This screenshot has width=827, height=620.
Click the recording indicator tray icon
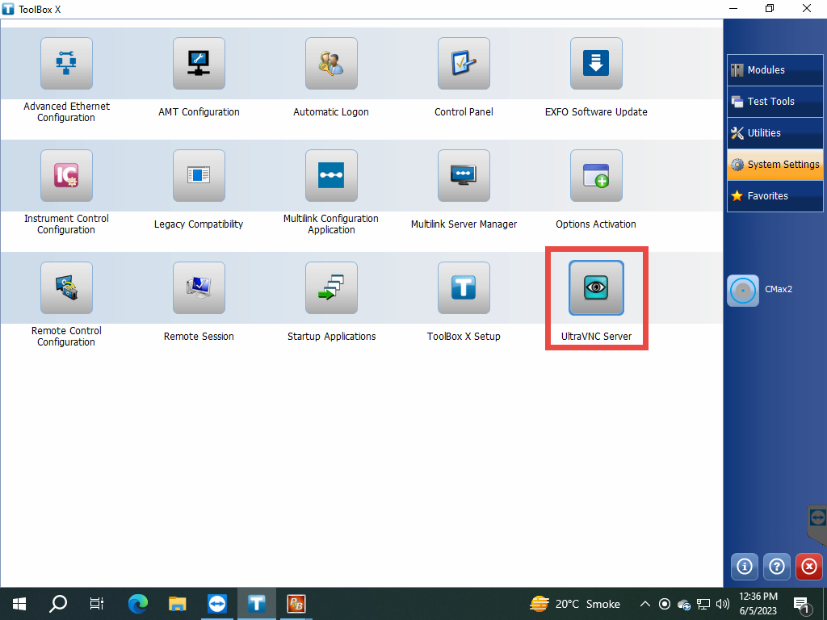pos(665,604)
